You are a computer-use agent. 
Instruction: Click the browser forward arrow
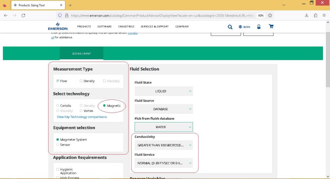click(14, 15)
